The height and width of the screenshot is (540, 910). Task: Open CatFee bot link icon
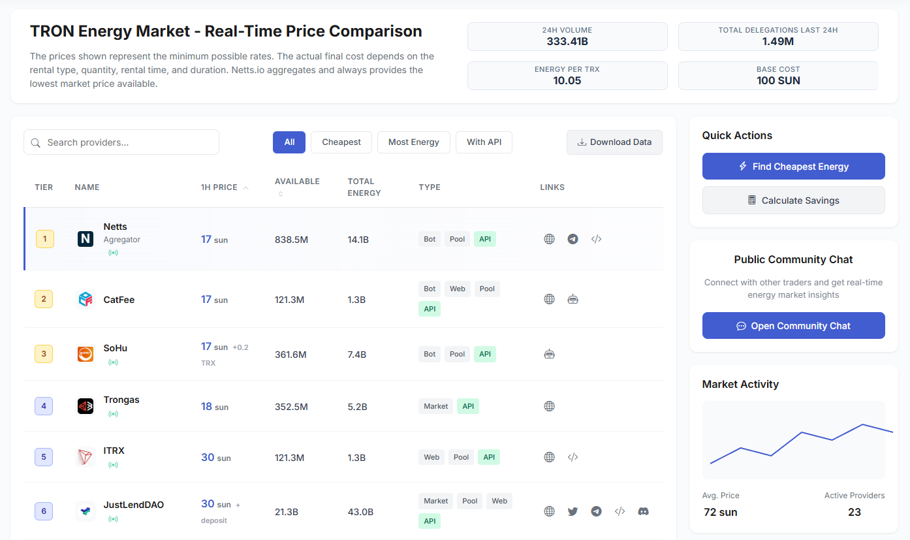(x=573, y=299)
